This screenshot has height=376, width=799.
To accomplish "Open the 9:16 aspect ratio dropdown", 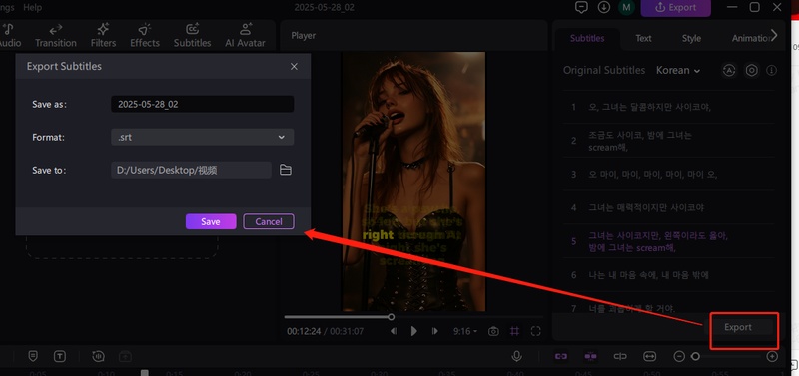I will [465, 331].
